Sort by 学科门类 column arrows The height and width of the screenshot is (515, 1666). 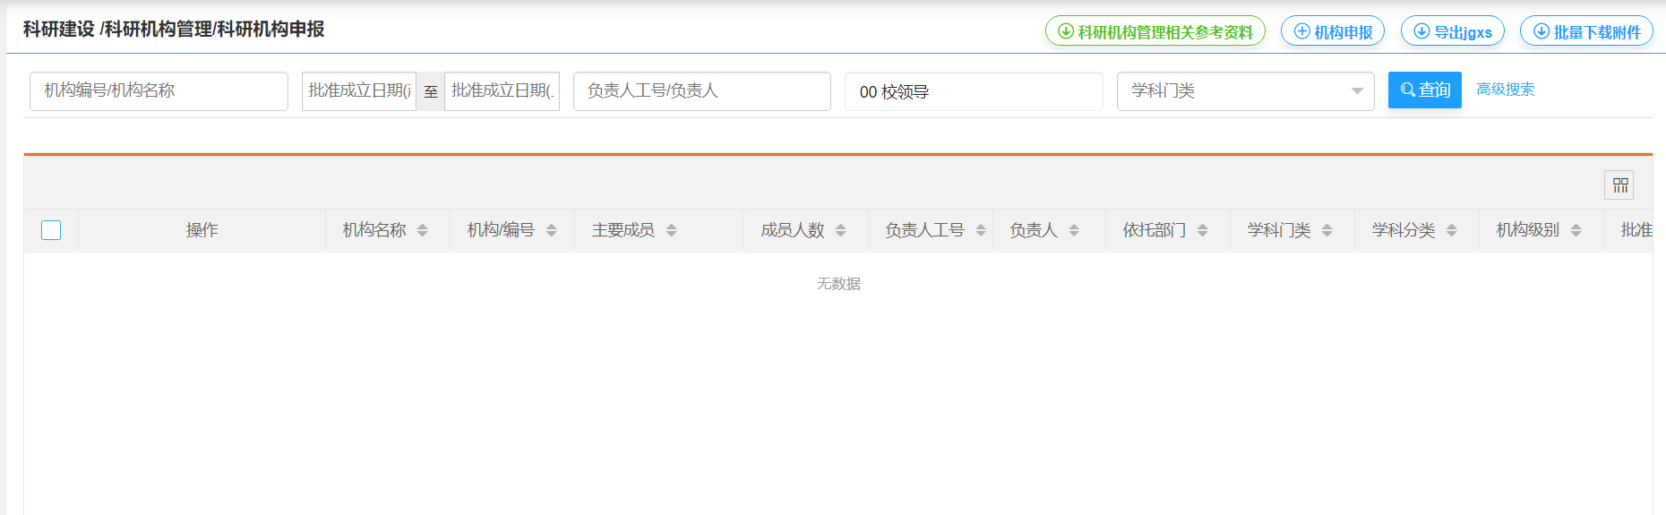click(1327, 230)
